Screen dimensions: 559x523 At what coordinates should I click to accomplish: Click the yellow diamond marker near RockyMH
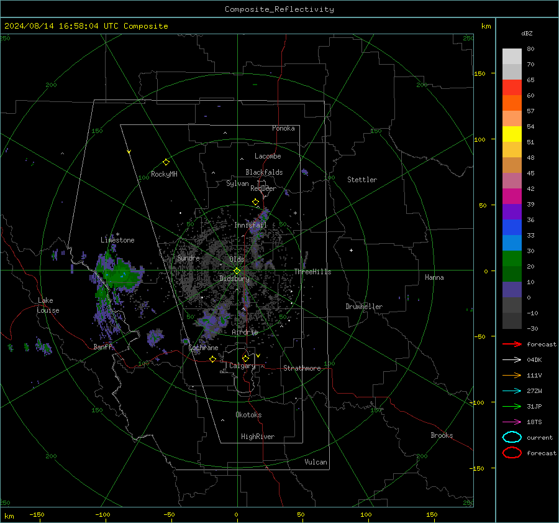(166, 162)
